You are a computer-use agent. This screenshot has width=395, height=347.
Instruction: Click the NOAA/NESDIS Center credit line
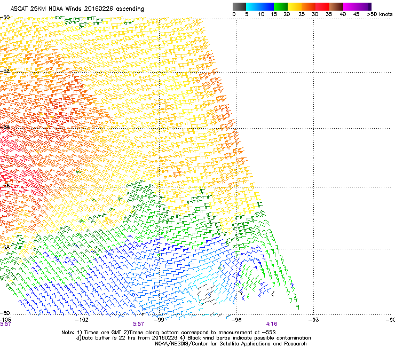(x=231, y=344)
